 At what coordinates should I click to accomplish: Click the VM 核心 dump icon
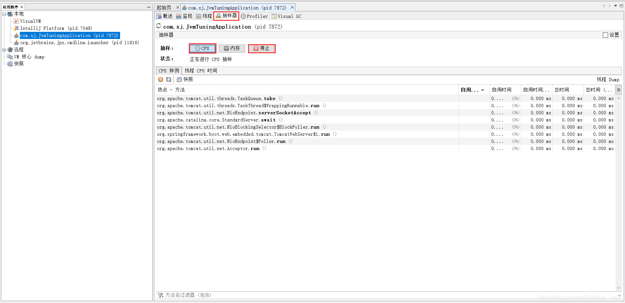click(x=10, y=57)
